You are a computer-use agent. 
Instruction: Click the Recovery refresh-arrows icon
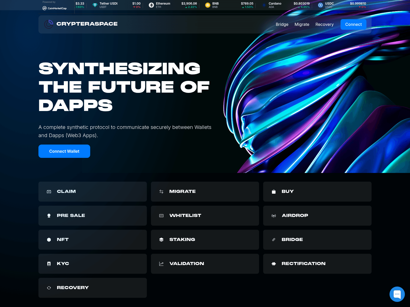click(49, 288)
